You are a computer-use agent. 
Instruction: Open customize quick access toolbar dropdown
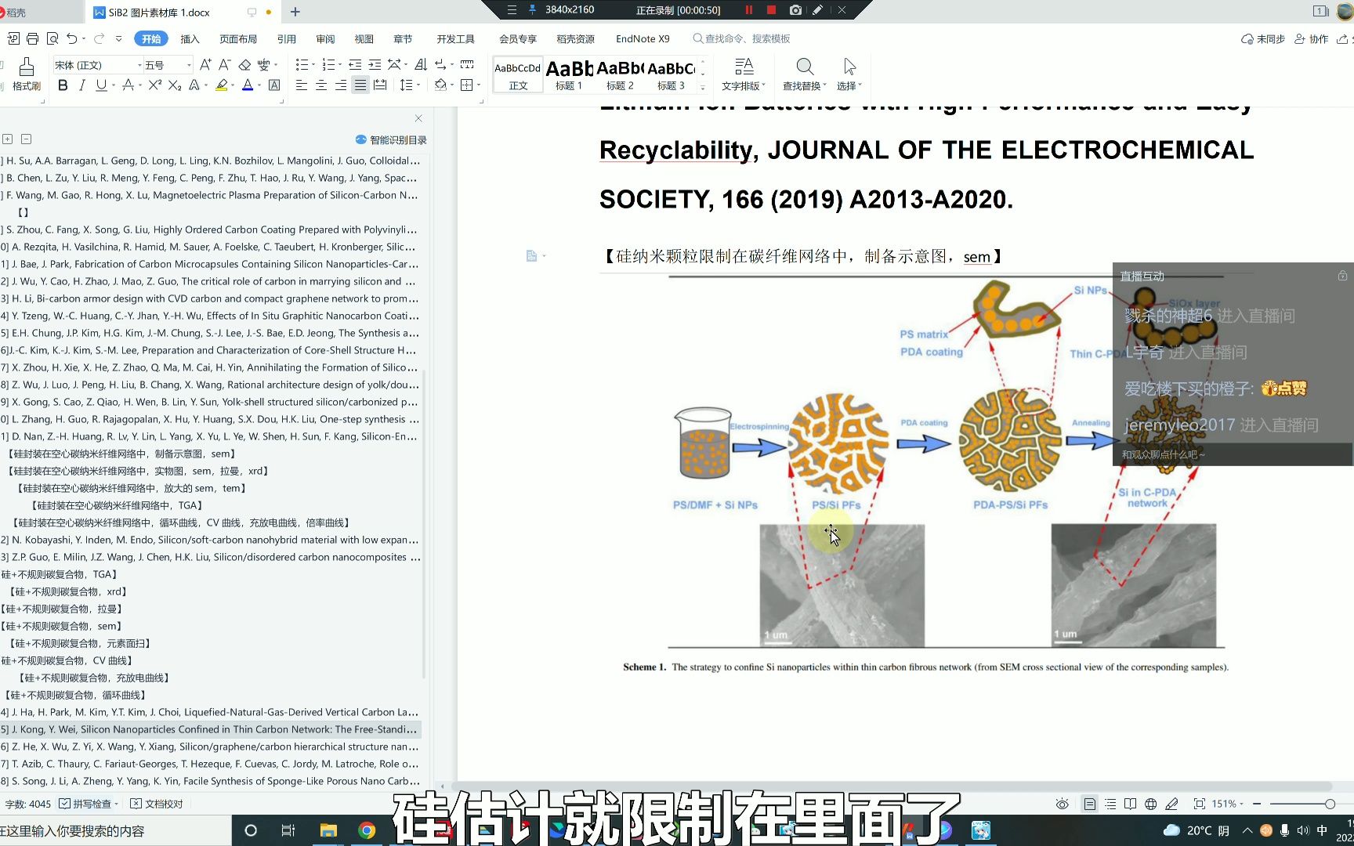point(119,38)
